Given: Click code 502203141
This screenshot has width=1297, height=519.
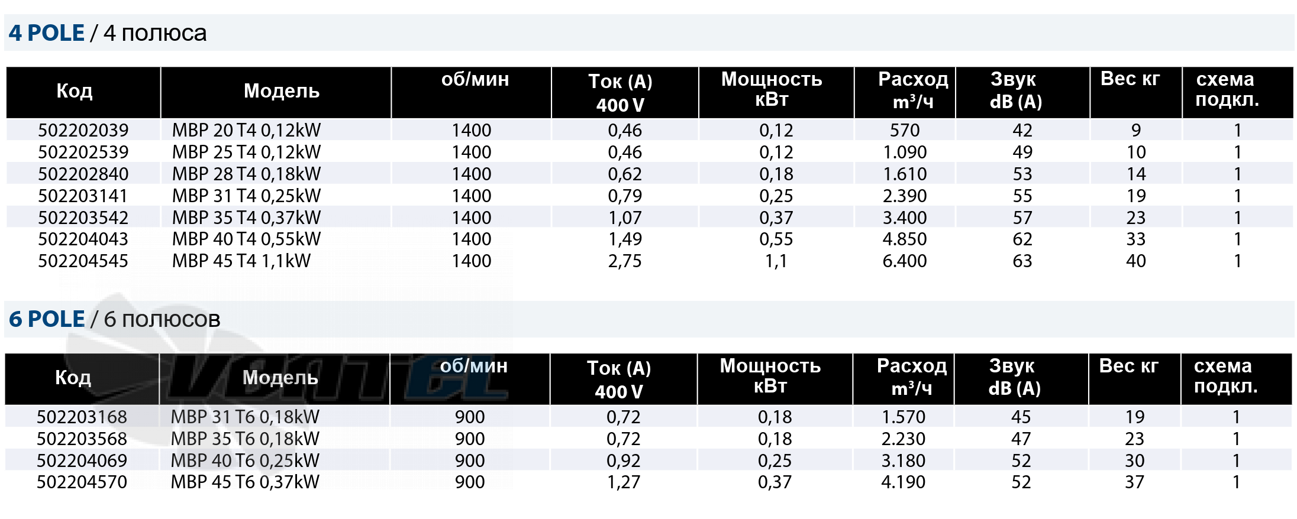Looking at the screenshot, I should (x=83, y=196).
